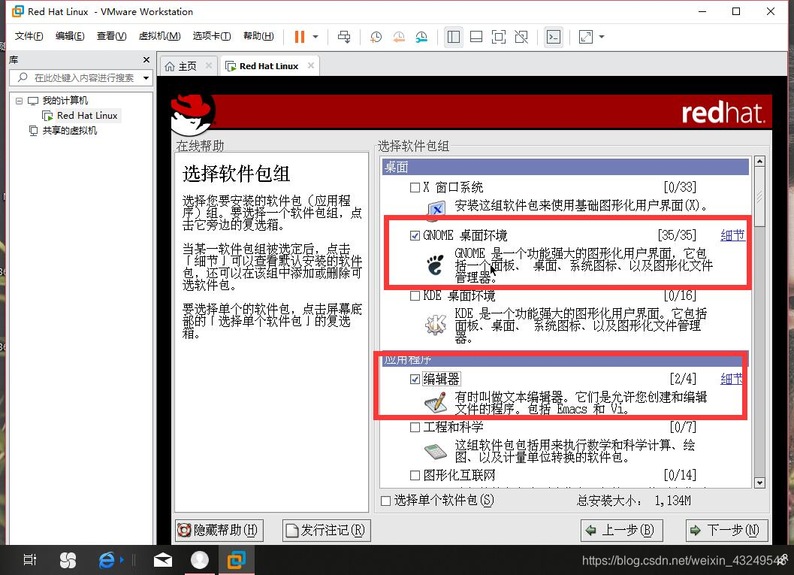Open the Mail app from taskbar
The height and width of the screenshot is (575, 794).
pos(162,560)
